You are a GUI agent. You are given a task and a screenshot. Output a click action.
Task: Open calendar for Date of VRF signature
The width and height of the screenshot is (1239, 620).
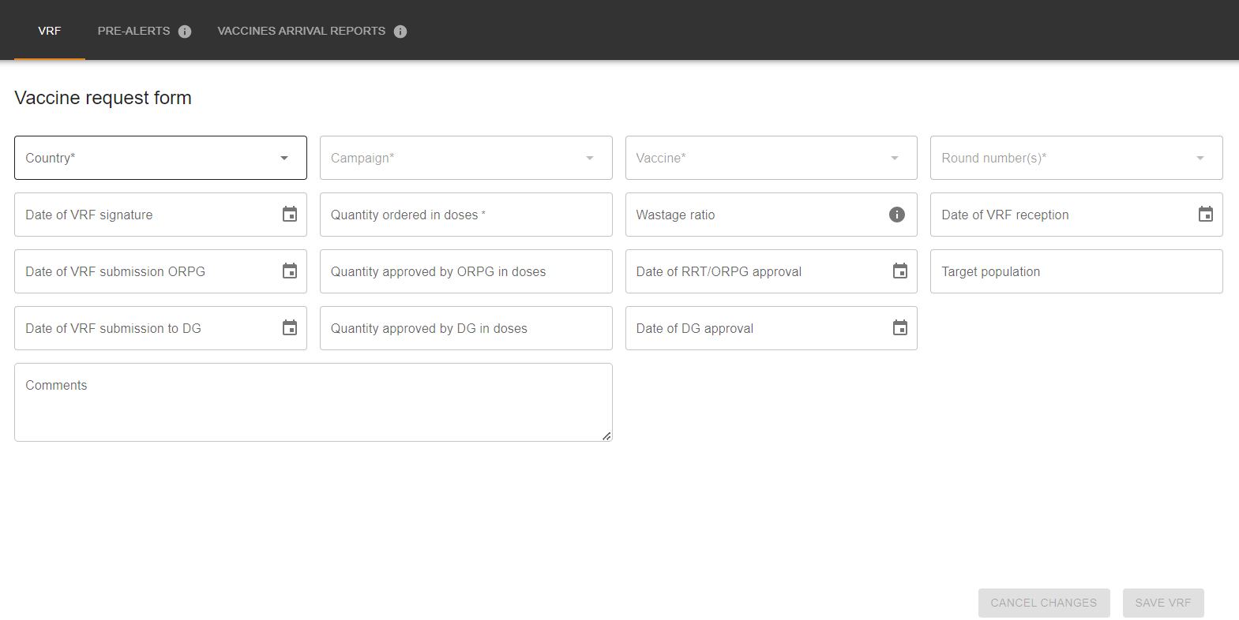290,215
